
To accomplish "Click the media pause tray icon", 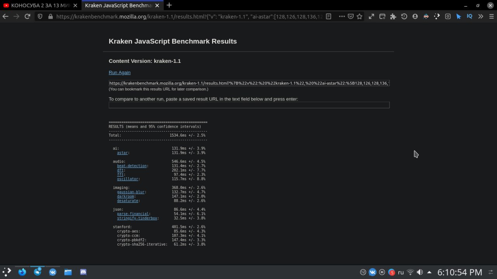I will 382,272.
